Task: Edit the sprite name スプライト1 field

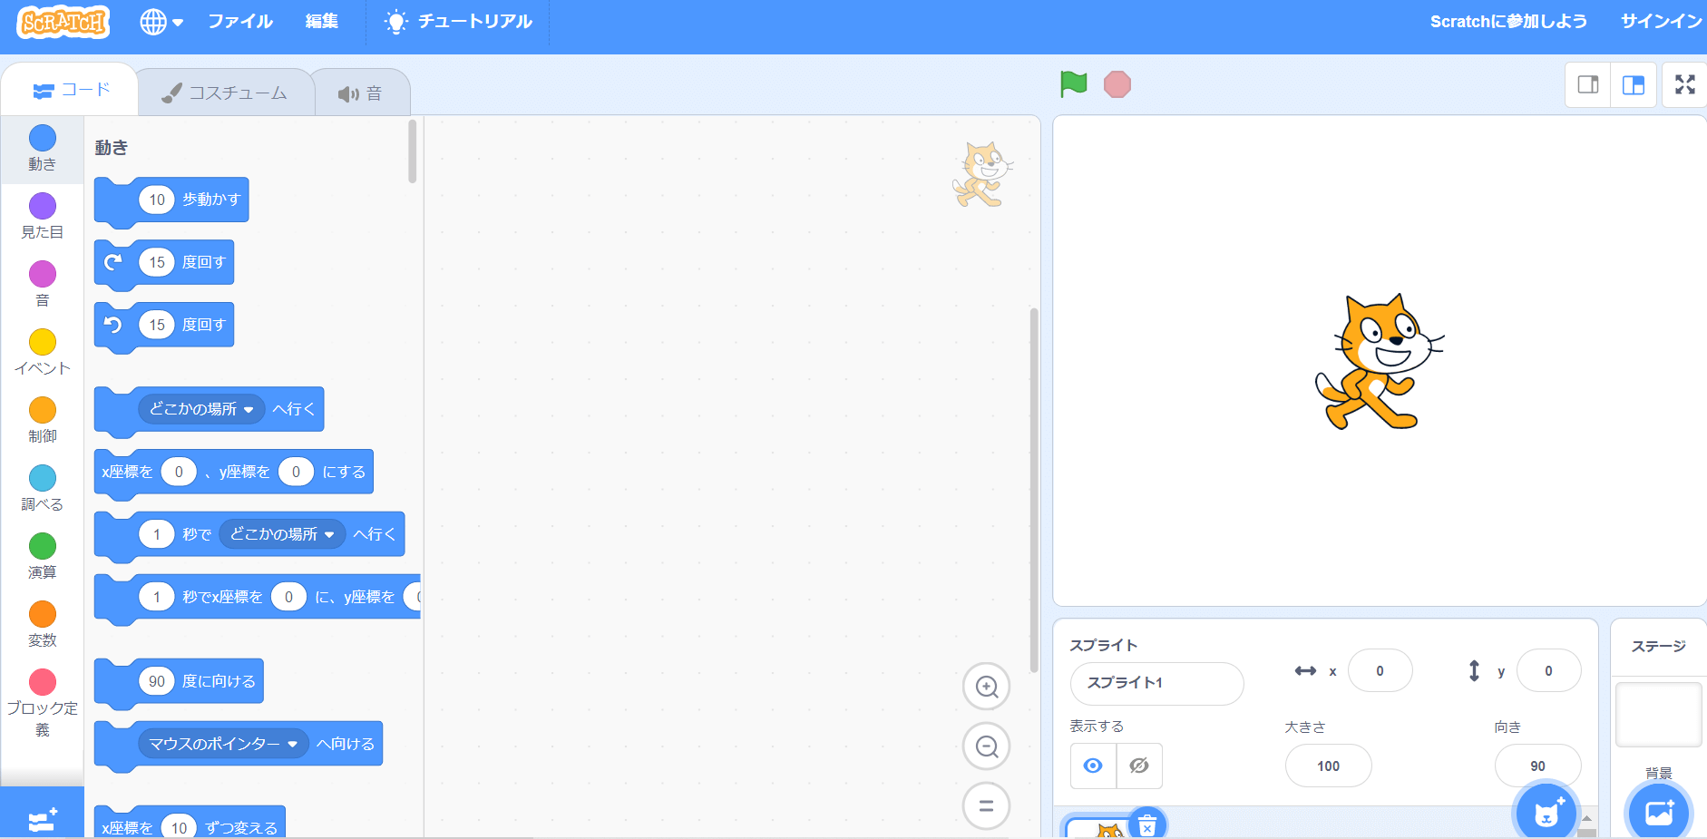Action: pos(1156,683)
